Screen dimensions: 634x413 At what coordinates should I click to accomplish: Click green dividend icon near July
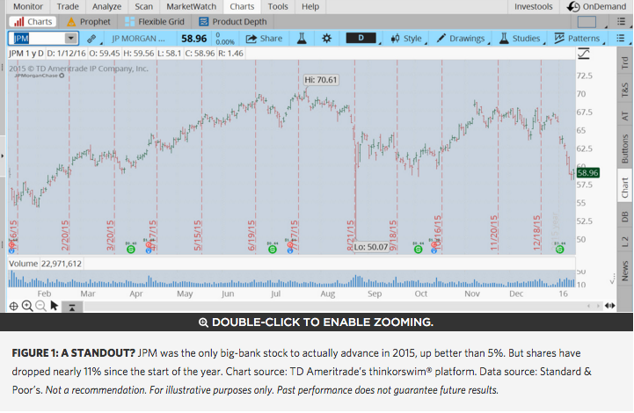point(273,250)
